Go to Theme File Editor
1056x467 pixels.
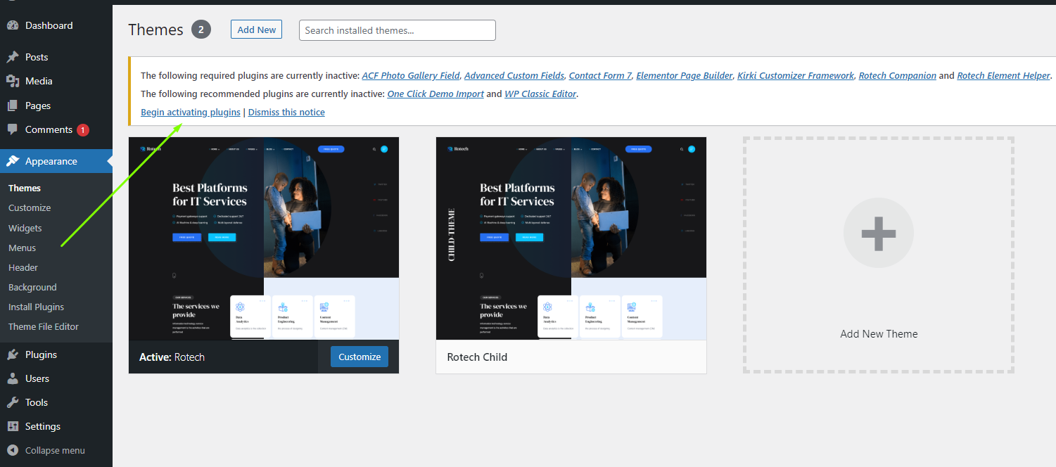click(44, 326)
